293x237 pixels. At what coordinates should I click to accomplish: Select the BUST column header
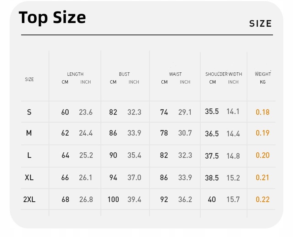point(124,74)
